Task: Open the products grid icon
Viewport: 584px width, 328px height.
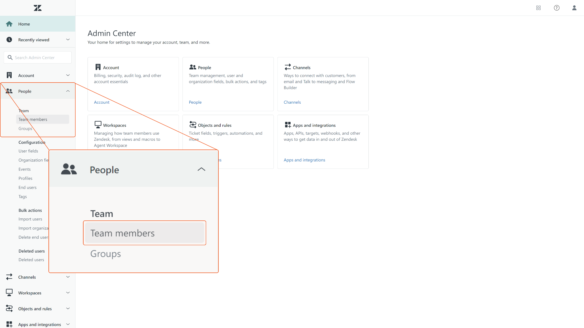Action: pyautogui.click(x=538, y=8)
